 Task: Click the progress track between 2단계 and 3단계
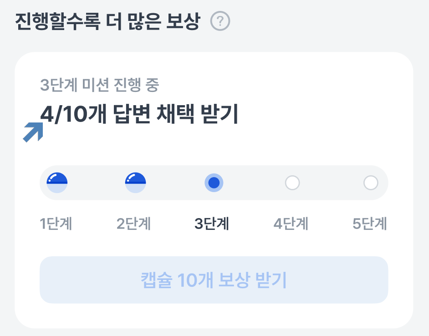pos(174,183)
